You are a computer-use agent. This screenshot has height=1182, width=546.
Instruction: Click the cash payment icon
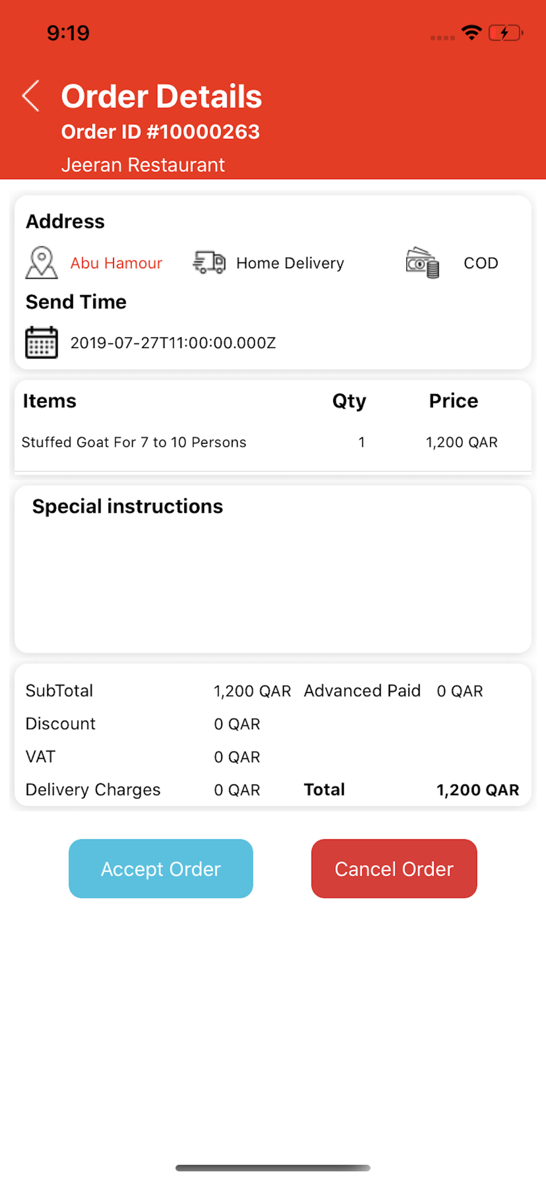422,263
